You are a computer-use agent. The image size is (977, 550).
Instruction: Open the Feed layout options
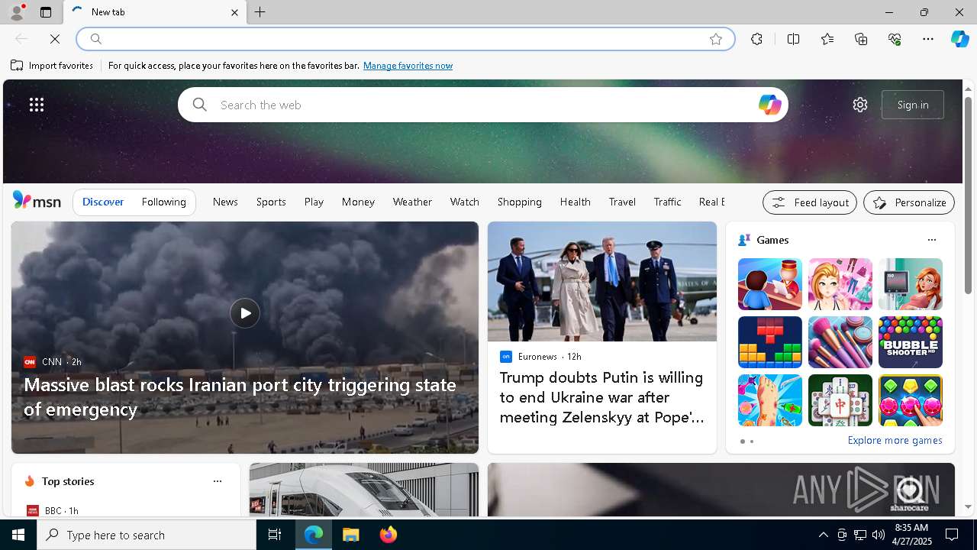coord(810,202)
